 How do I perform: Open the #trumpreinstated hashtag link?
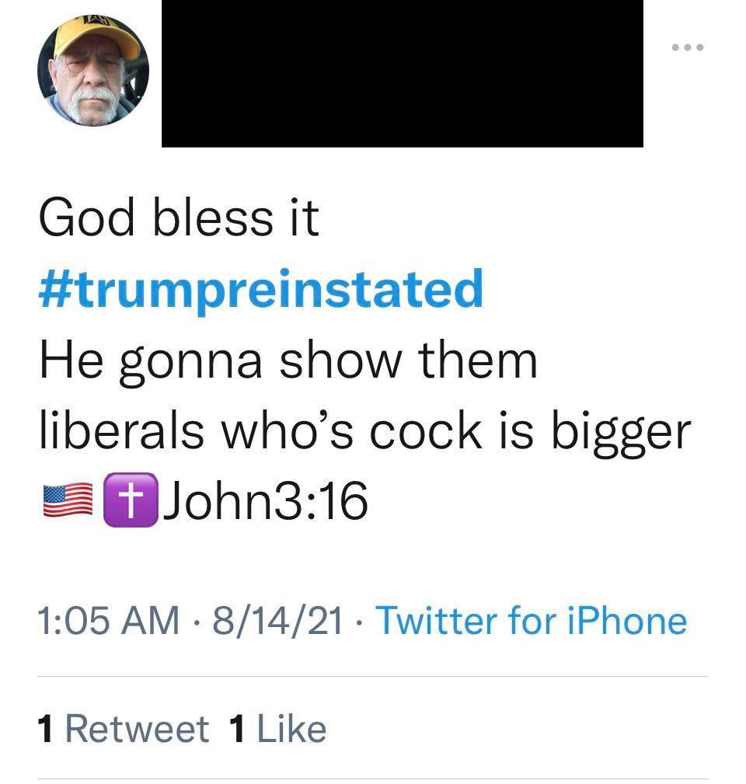261,288
